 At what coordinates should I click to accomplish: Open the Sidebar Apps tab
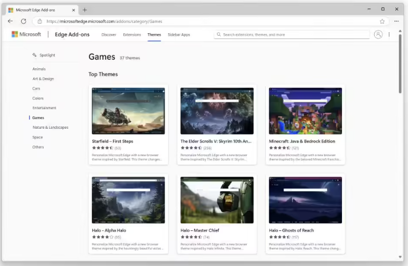click(x=178, y=34)
